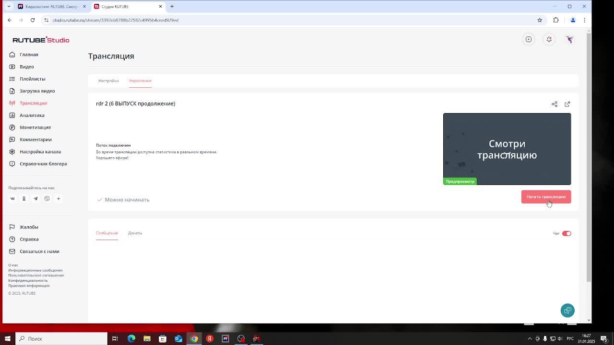Open Microsoft Edge from the taskbar
The width and height of the screenshot is (614, 345).
pos(131,339)
